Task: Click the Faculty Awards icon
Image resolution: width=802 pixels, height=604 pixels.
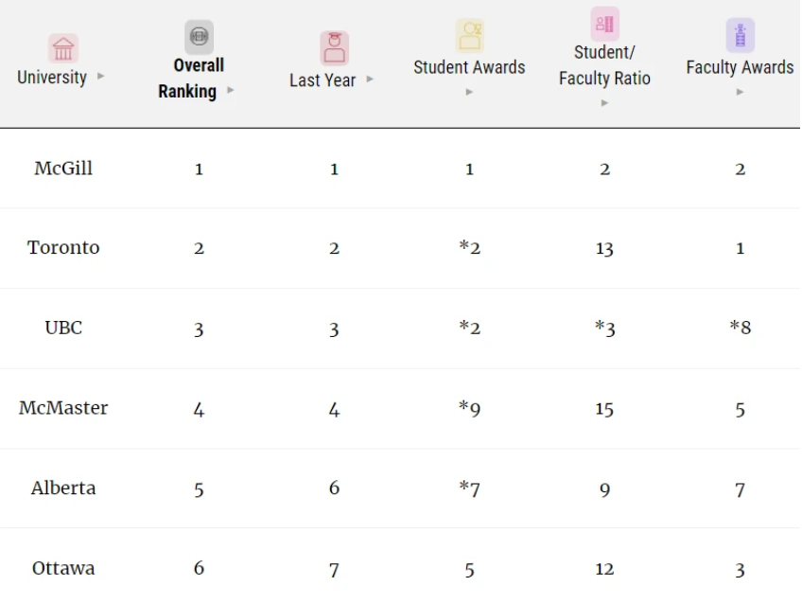Action: click(740, 35)
